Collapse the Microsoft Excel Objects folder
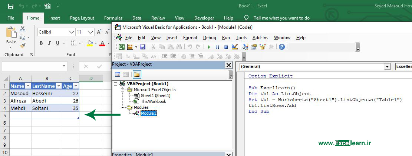This screenshot has width=412, height=156. [x=122, y=90]
